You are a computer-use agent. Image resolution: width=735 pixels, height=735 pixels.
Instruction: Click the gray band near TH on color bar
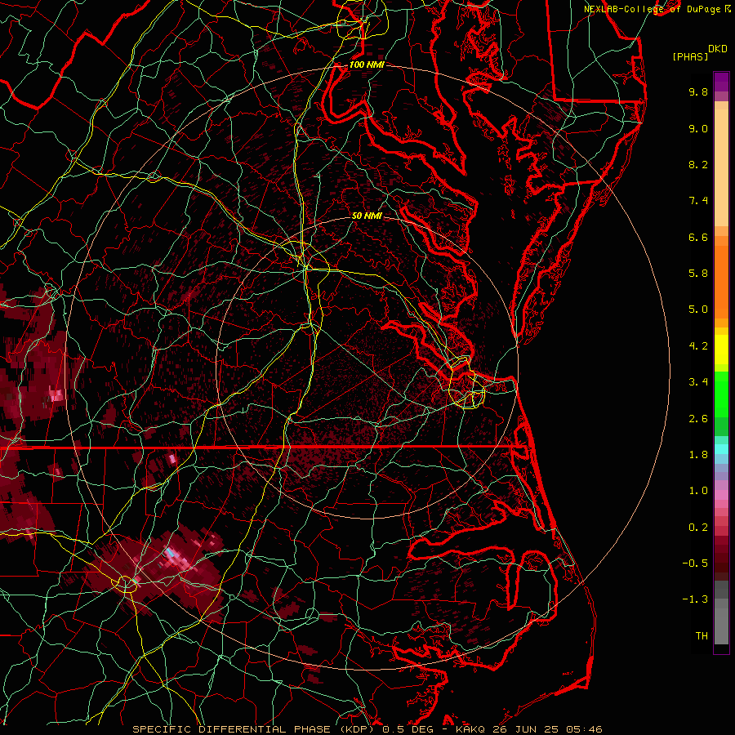tap(721, 626)
